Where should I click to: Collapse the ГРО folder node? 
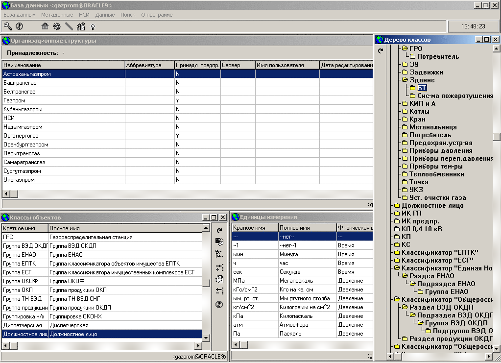click(x=405, y=48)
